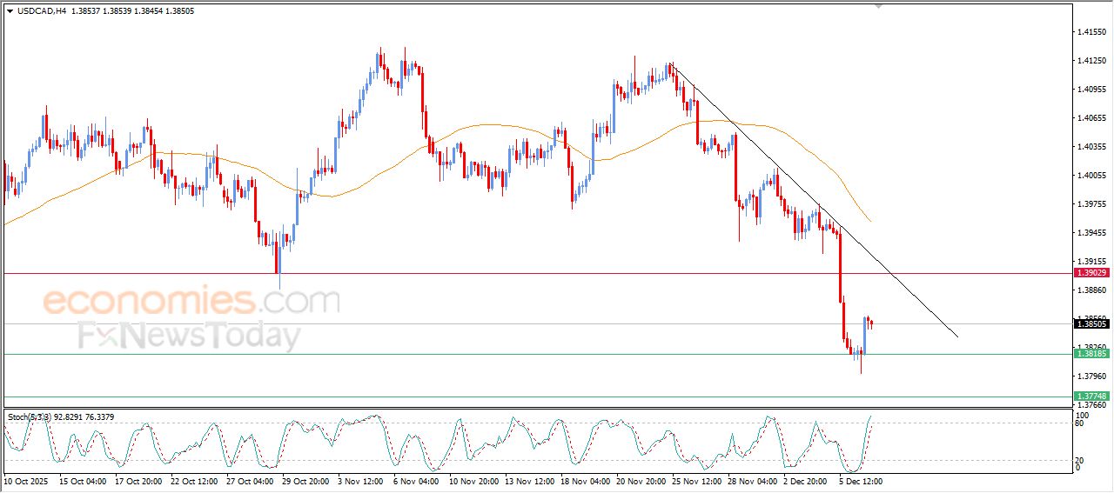The height and width of the screenshot is (493, 1114).
Task: Click the 28 Nov 04:00 time label
Action: point(753,480)
